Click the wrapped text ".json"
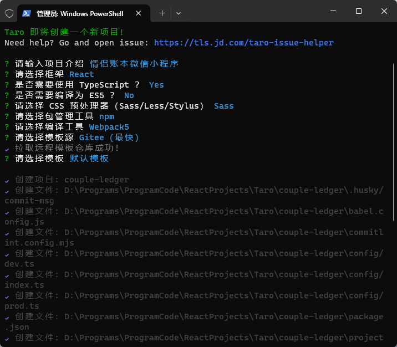Screen dimensions: 397x347 (x=17, y=327)
